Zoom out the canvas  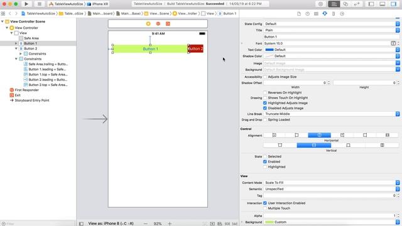(x=146, y=223)
